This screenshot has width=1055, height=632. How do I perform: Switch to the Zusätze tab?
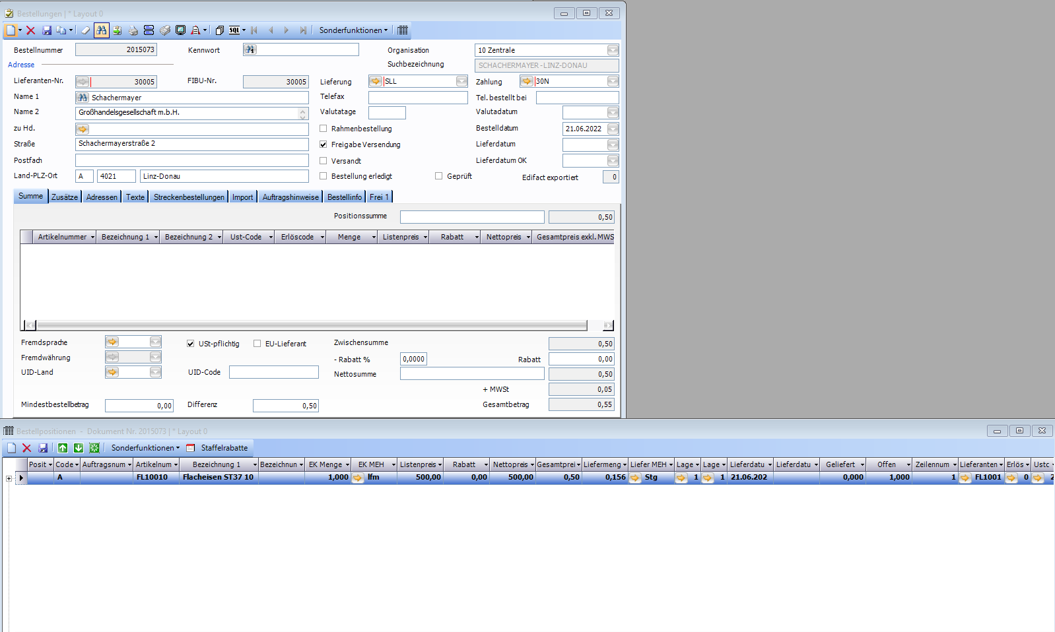[65, 197]
